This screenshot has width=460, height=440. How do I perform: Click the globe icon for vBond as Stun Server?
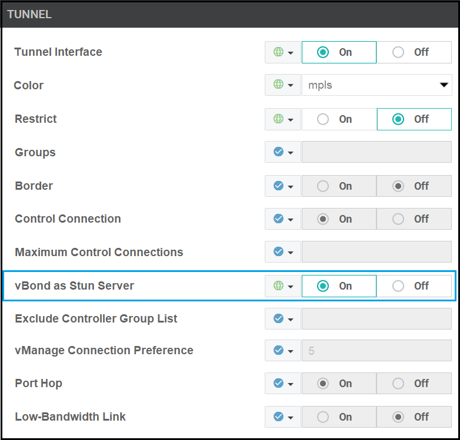point(279,286)
